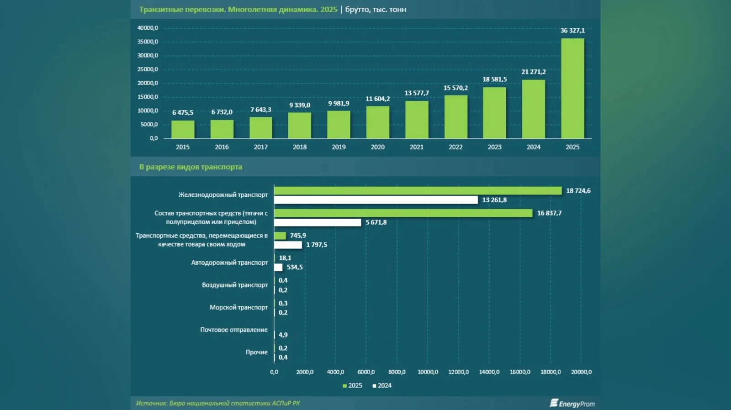This screenshot has height=410, width=731.
Task: Click the value 13 577,7 above 2021
Action: tap(417, 93)
